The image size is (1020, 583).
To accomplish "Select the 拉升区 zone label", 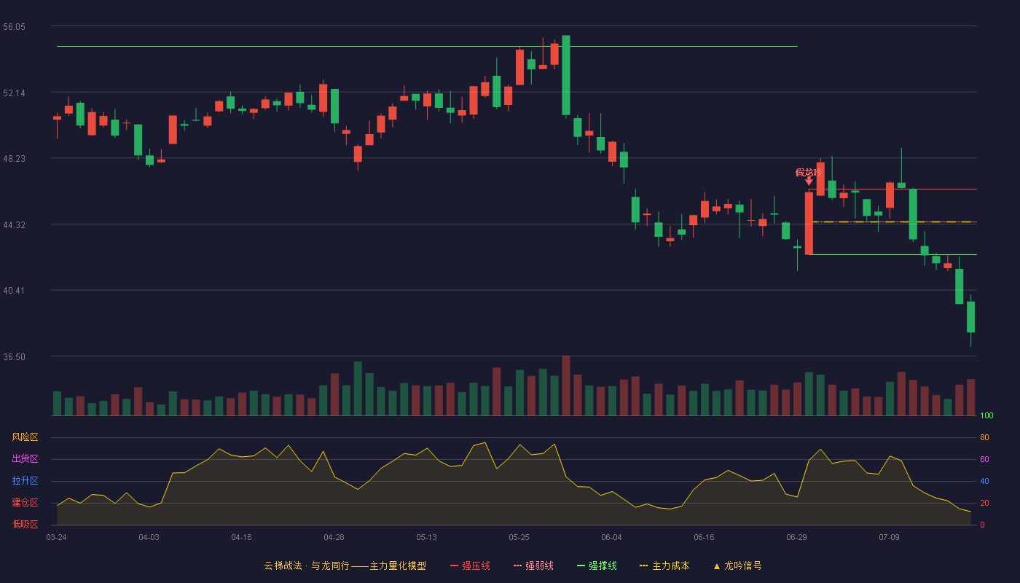I will pyautogui.click(x=25, y=481).
